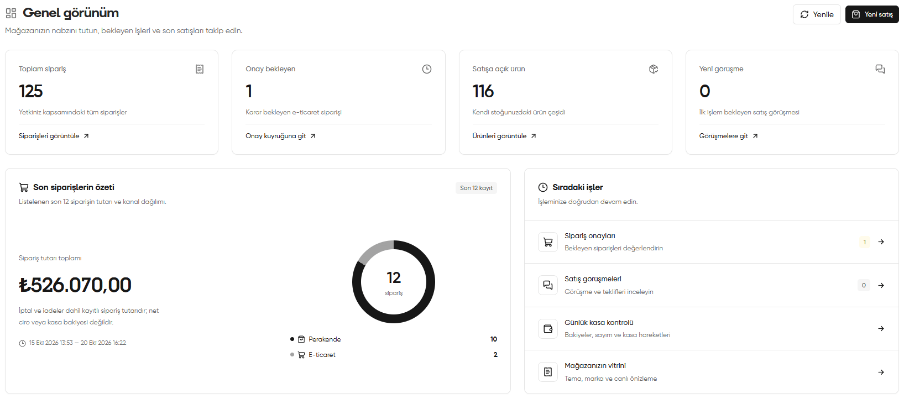Click the chat icon in the Yeni görüşme card

click(880, 69)
